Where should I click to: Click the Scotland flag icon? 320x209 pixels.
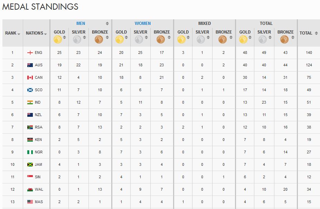tap(30, 90)
